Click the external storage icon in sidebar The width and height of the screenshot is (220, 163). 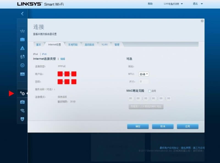coord(23,74)
